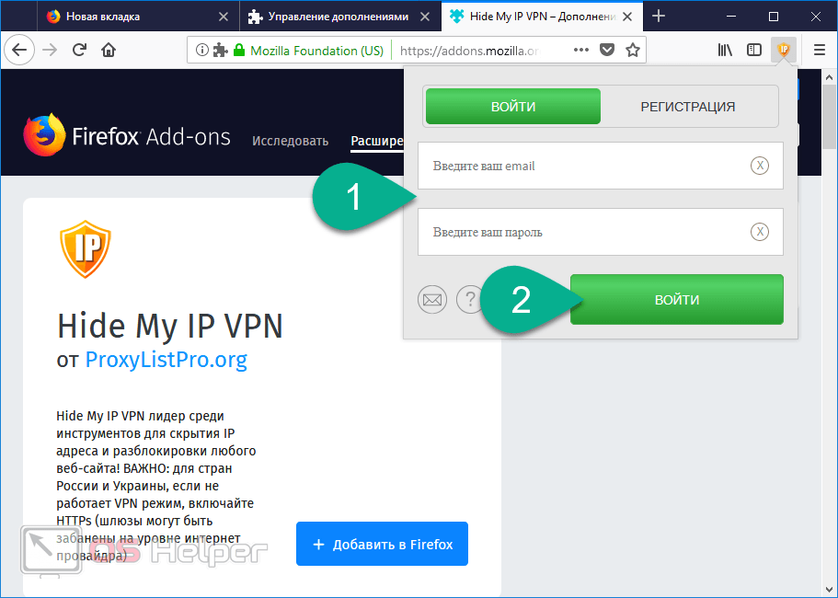838x598 pixels.
Task: Open the page actions three-dot menu
Action: click(581, 51)
